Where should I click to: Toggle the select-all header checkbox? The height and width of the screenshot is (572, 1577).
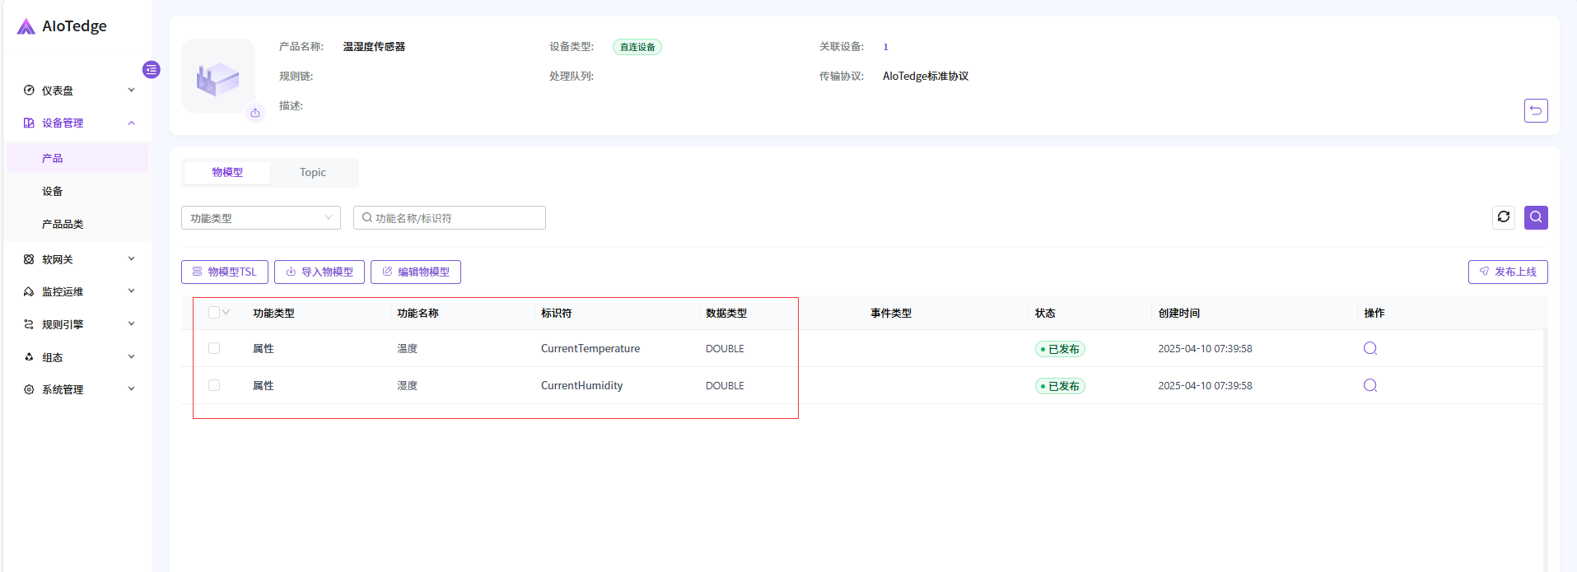[x=214, y=313]
